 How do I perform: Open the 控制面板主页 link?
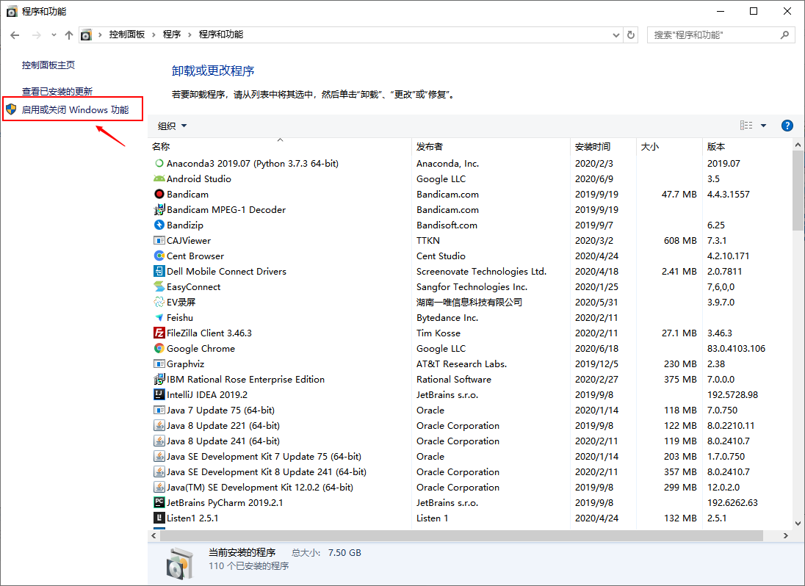click(x=48, y=65)
